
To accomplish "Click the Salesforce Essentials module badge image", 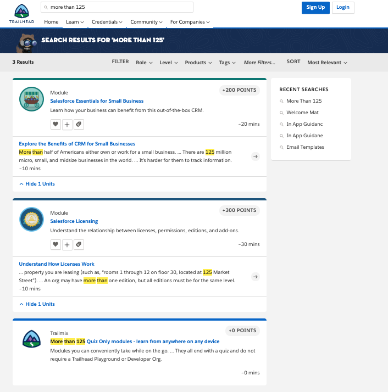I will 31,99.
